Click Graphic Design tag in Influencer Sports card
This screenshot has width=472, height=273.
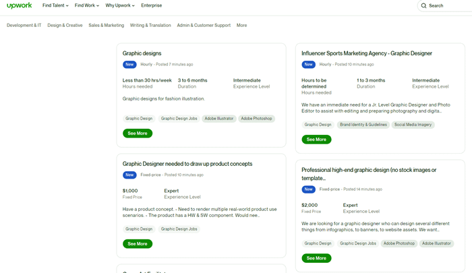[x=318, y=125]
